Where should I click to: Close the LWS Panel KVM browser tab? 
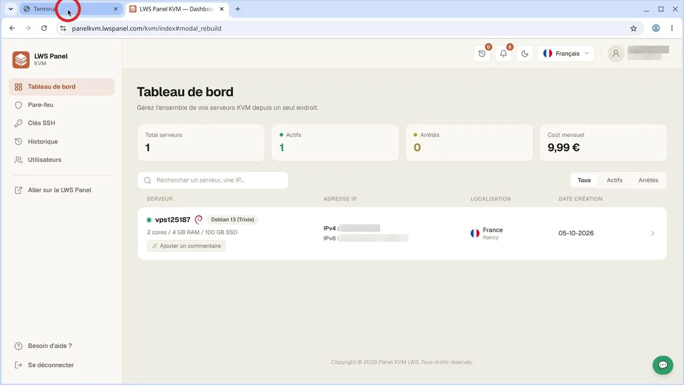[x=221, y=9]
